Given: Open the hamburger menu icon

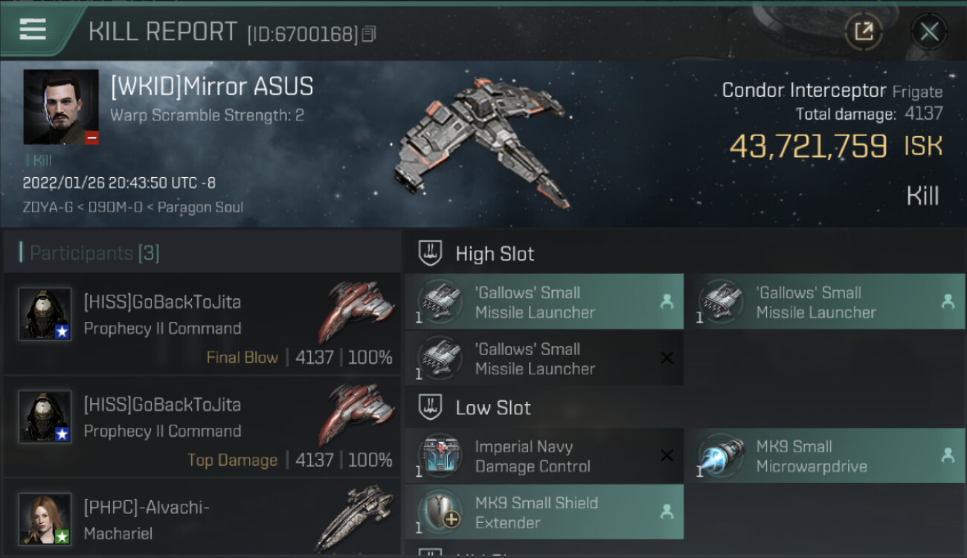Looking at the screenshot, I should click(32, 30).
